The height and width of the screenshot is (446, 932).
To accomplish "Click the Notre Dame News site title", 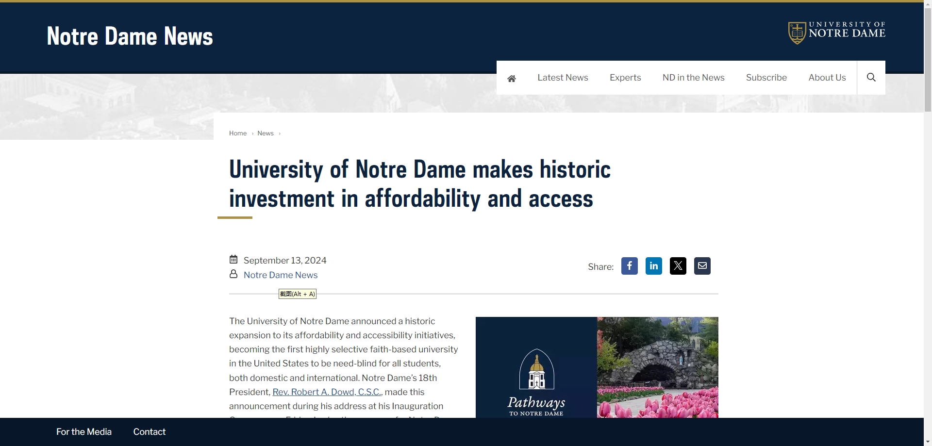I will [130, 36].
